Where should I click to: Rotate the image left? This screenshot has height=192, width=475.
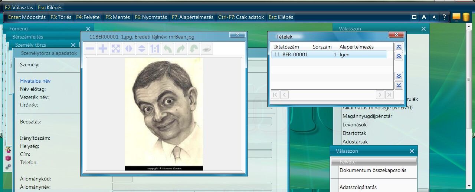(168, 49)
